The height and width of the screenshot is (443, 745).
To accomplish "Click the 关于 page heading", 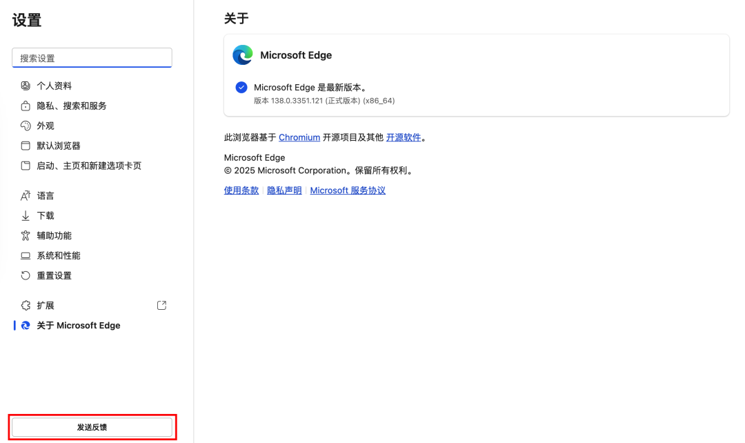I will tap(236, 19).
